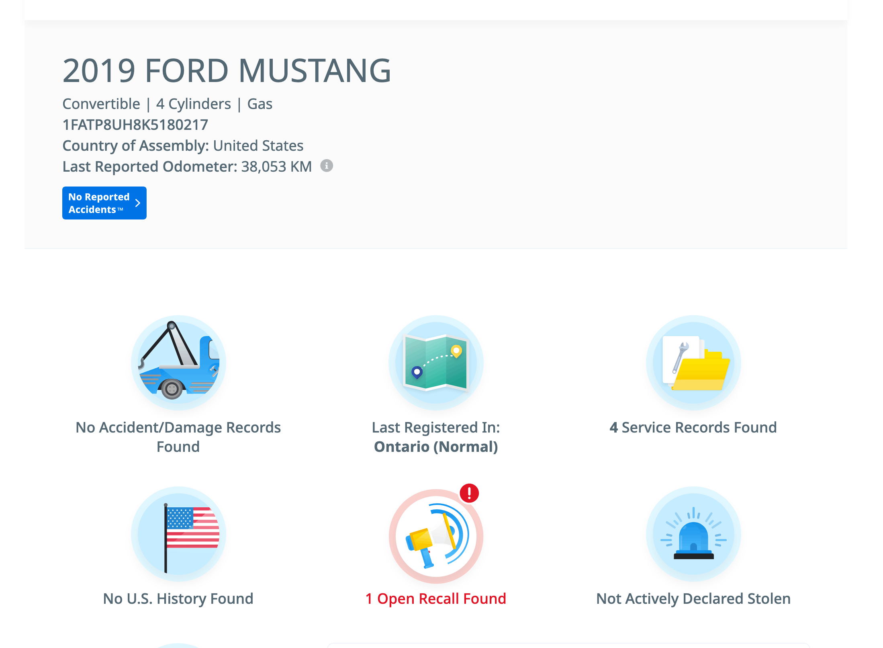Click the U.S. flag history icon
The width and height of the screenshot is (883, 648).
click(x=178, y=534)
